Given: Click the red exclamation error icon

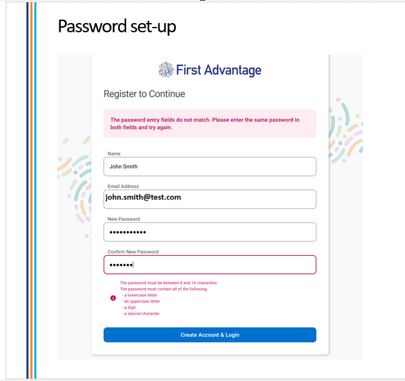Looking at the screenshot, I should [x=113, y=298].
